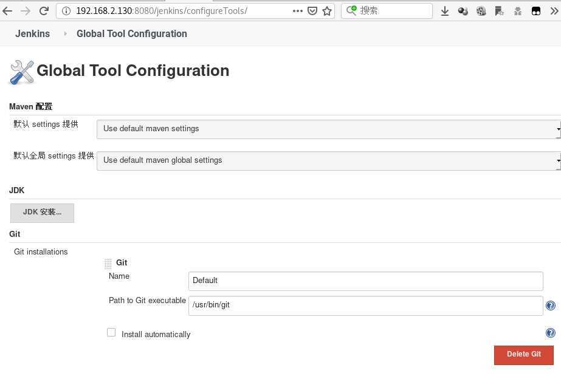Open default global settings provider dropdown
561x376 pixels.
(329, 160)
